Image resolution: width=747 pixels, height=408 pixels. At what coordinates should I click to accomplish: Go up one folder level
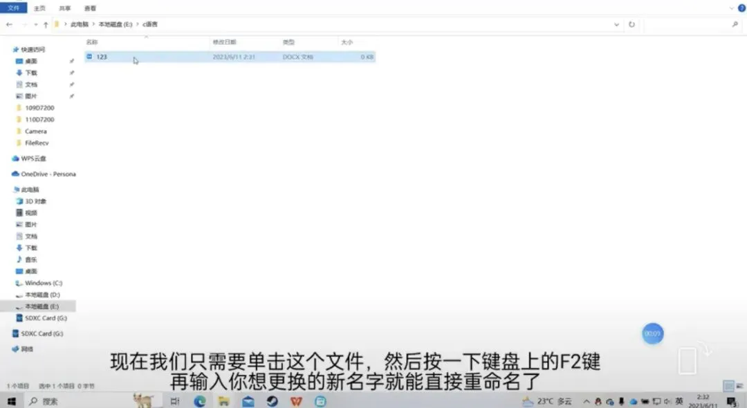coord(46,24)
